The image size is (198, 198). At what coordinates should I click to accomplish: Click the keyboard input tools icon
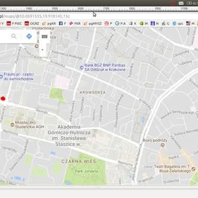pos(45,37)
